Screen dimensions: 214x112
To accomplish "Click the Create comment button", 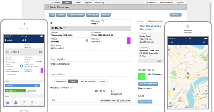I will click(76, 15).
